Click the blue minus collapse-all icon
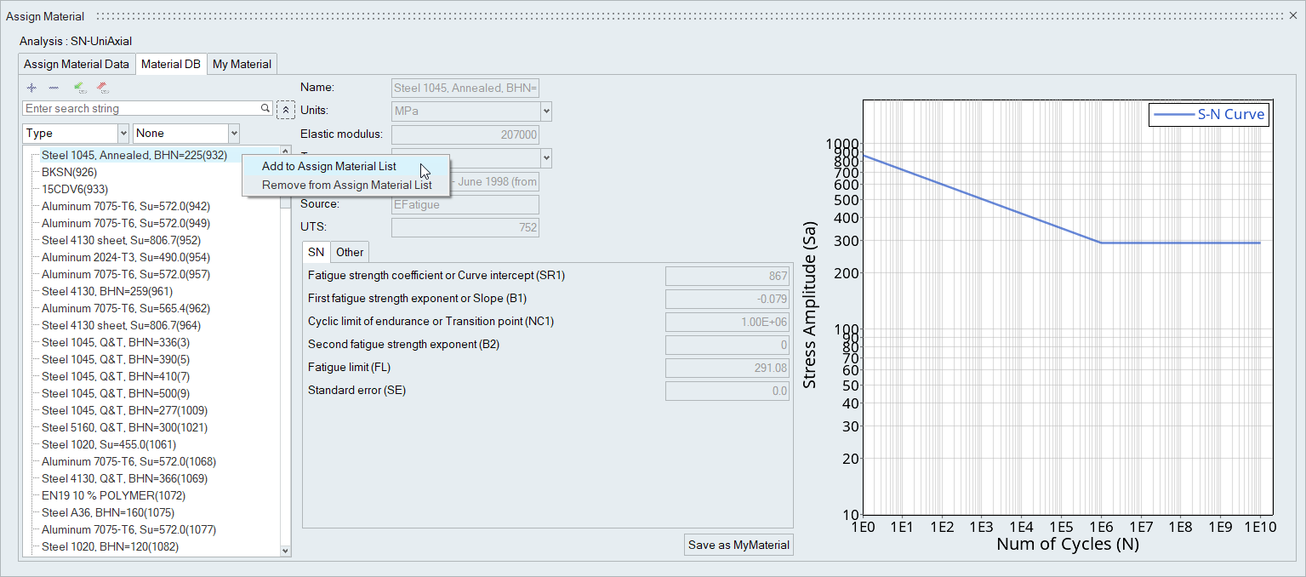 54,88
